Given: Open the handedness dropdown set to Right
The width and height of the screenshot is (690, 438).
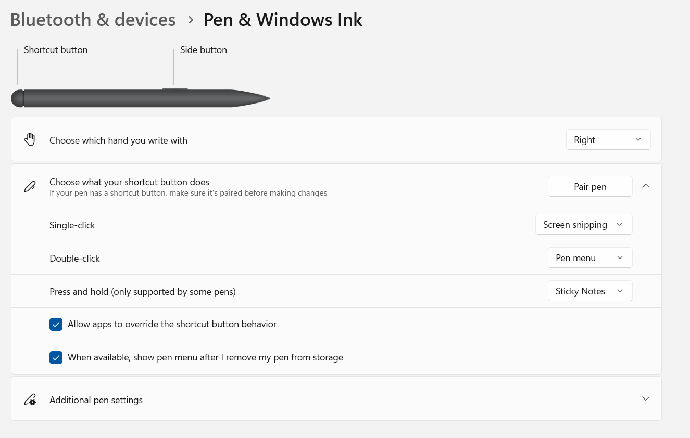Looking at the screenshot, I should [608, 139].
